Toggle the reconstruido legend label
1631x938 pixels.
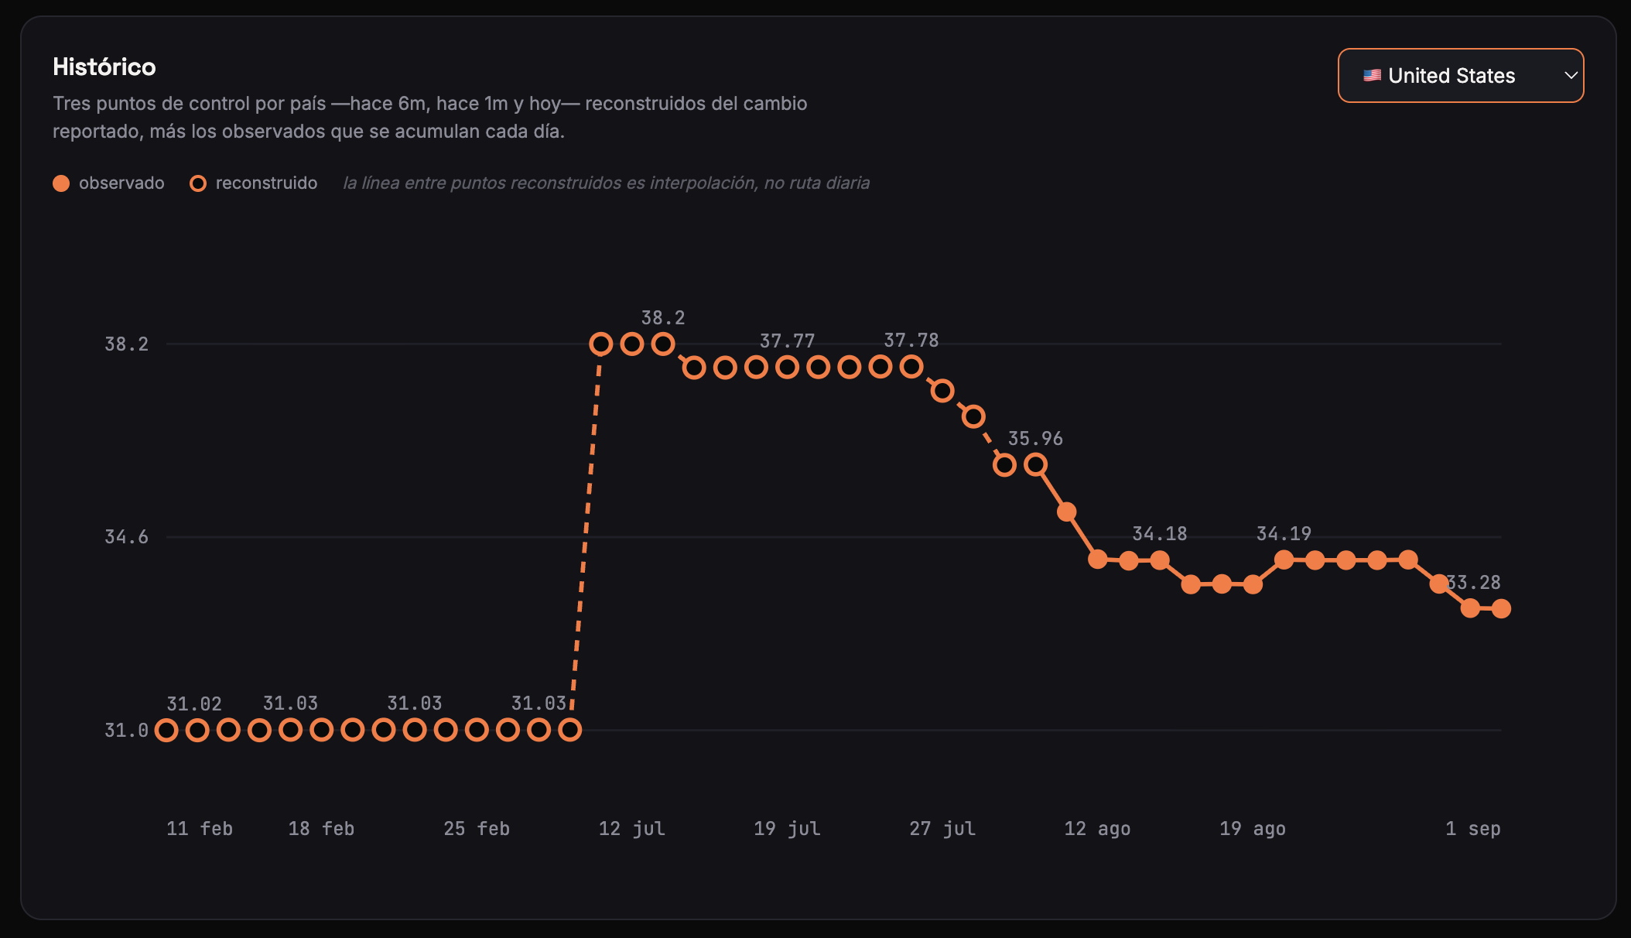266,183
